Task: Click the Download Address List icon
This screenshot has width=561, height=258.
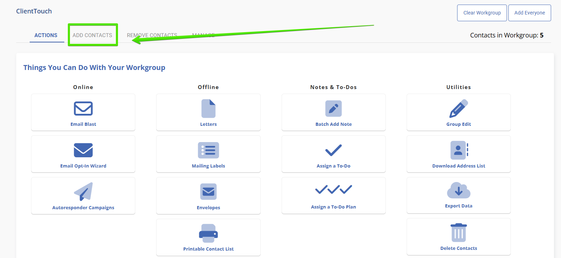Action: click(459, 150)
